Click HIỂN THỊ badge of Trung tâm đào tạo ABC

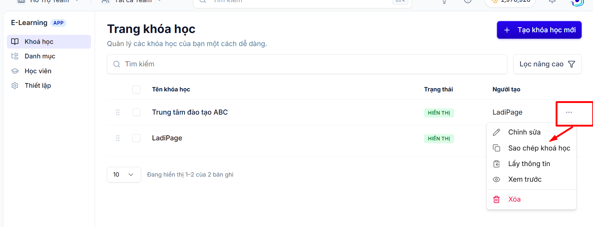[439, 113]
